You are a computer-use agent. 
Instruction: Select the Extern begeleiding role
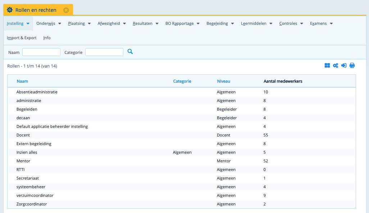34,144
